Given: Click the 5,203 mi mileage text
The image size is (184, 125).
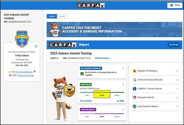Looking at the screenshot, I should [x=54, y=58].
